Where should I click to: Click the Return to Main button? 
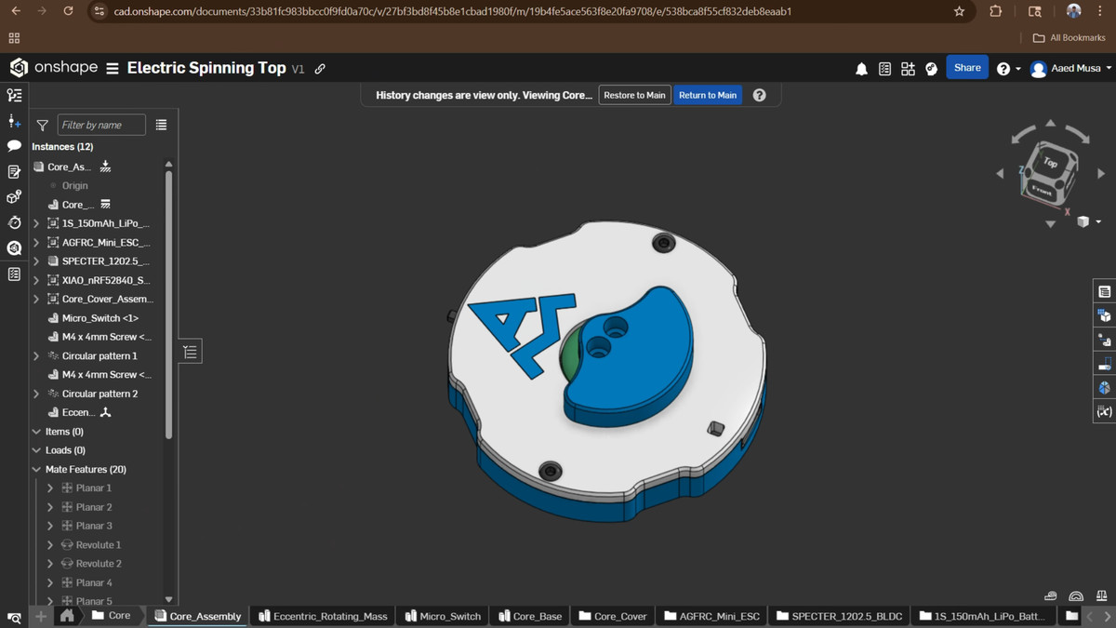(x=707, y=95)
